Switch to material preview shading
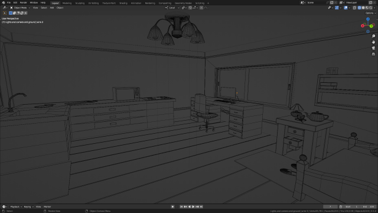Image resolution: width=378 pixels, height=213 pixels. click(367, 8)
